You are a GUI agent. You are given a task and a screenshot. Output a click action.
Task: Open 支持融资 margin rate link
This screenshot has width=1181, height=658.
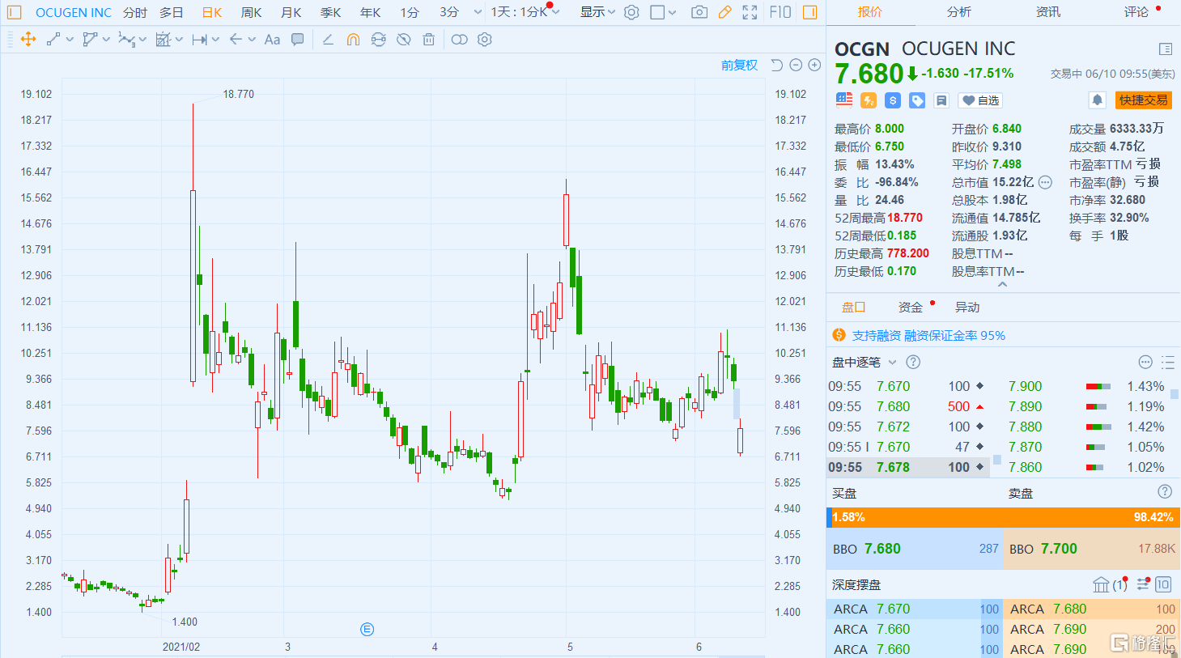point(928,335)
